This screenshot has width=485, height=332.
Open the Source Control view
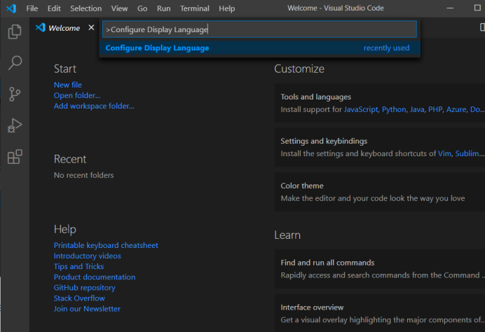tap(14, 95)
